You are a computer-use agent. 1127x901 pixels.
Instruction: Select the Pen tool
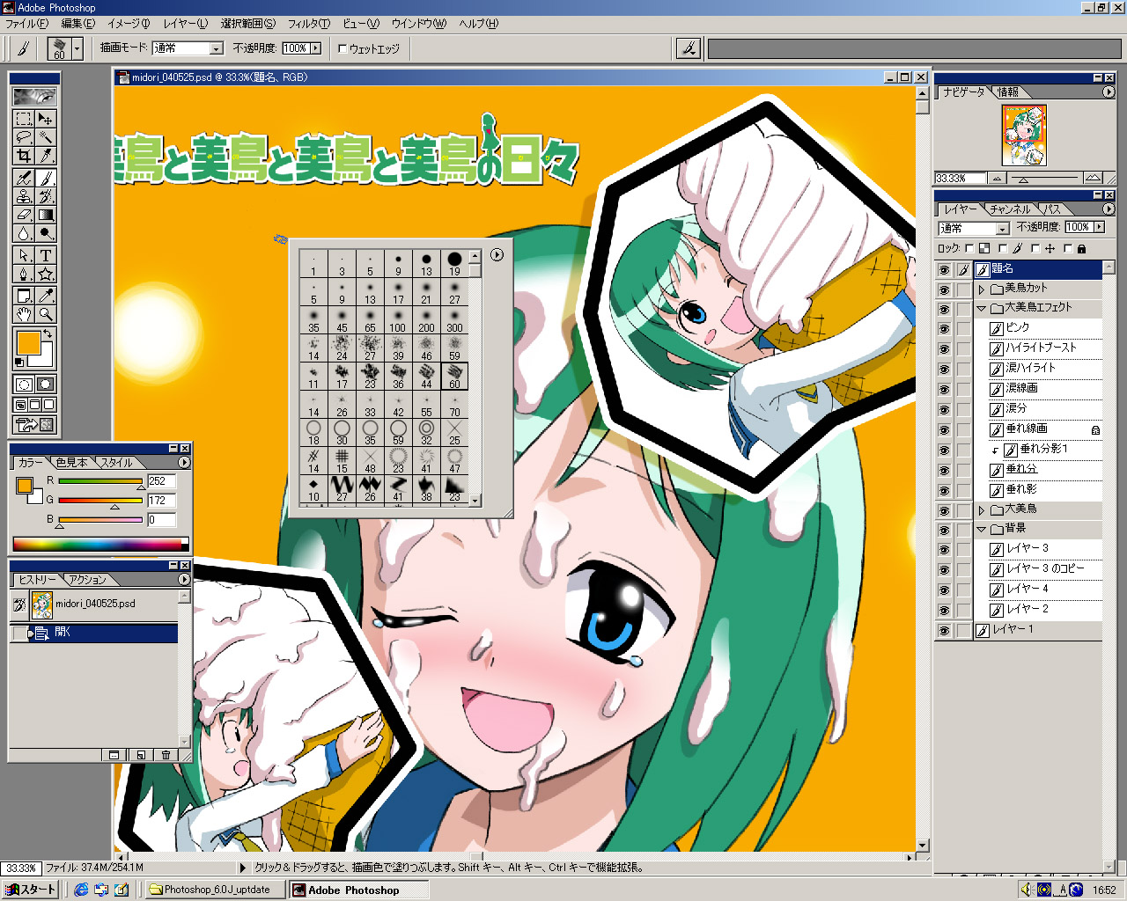pos(24,274)
